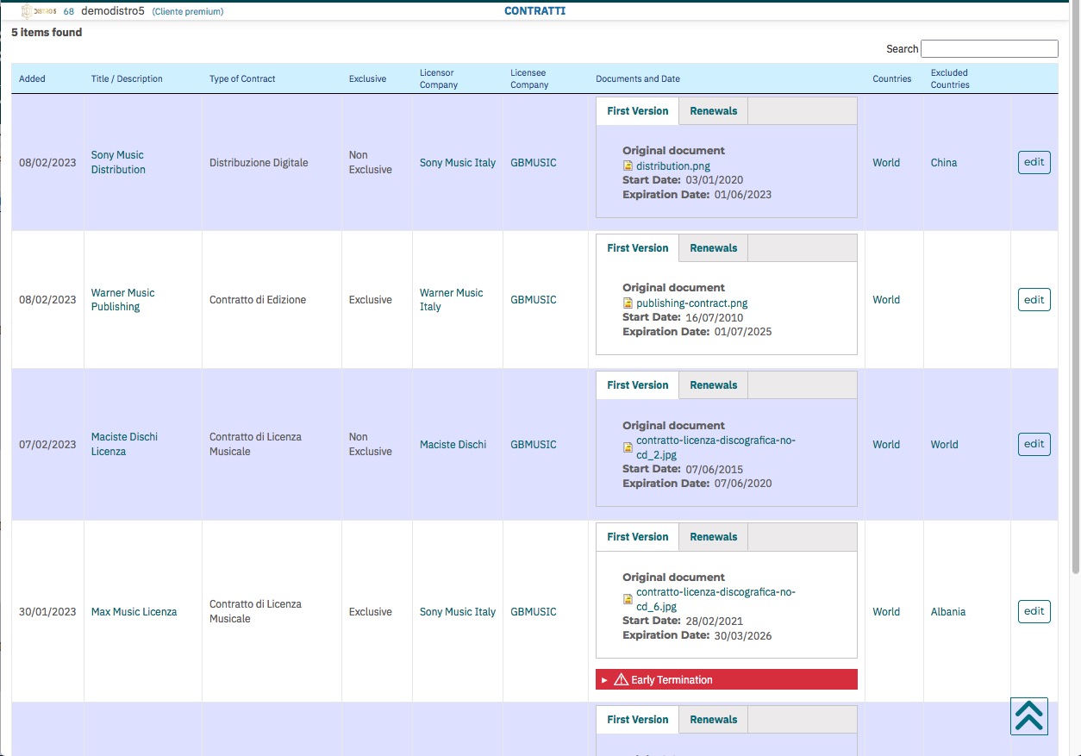The width and height of the screenshot is (1081, 756).
Task: Show Renewals tab for Maciste Dischi Licenza
Action: point(714,385)
